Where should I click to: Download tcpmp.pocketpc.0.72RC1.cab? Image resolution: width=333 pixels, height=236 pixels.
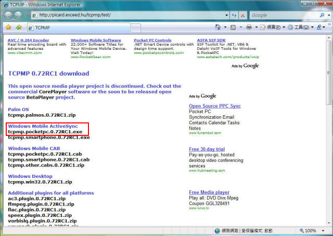(x=45, y=154)
